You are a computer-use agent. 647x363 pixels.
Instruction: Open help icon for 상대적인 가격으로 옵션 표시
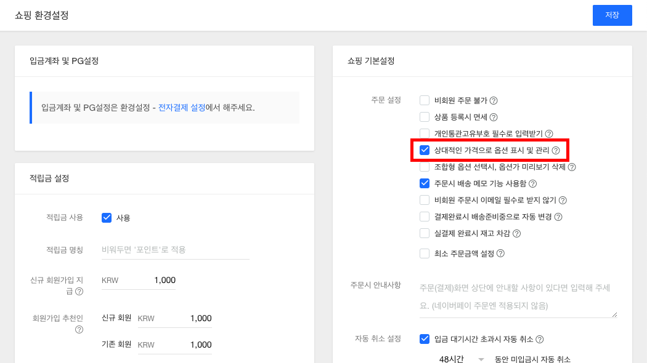point(556,150)
